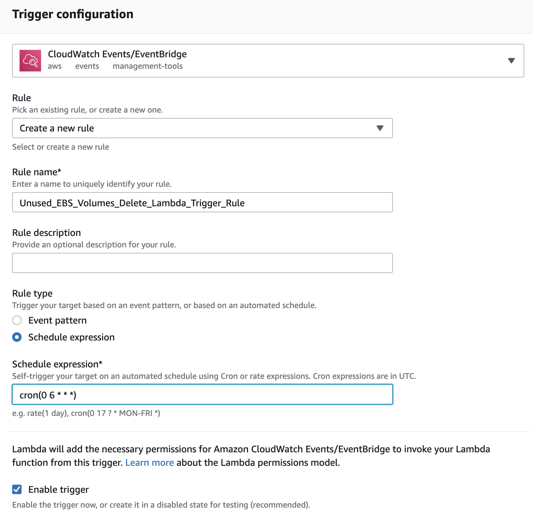The height and width of the screenshot is (515, 533).
Task: Click the "Schedule expression" radio option label
Action: (x=71, y=337)
